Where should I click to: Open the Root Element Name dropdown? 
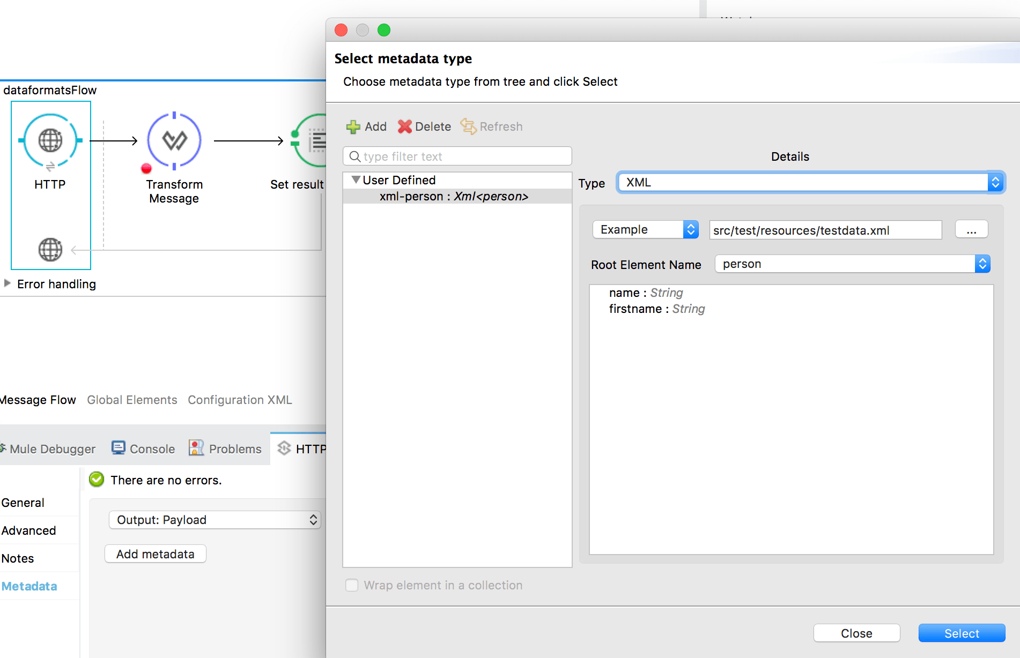coord(852,264)
